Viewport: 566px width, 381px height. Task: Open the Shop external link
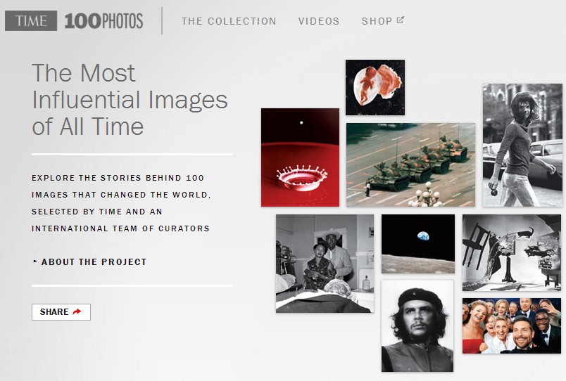383,21
